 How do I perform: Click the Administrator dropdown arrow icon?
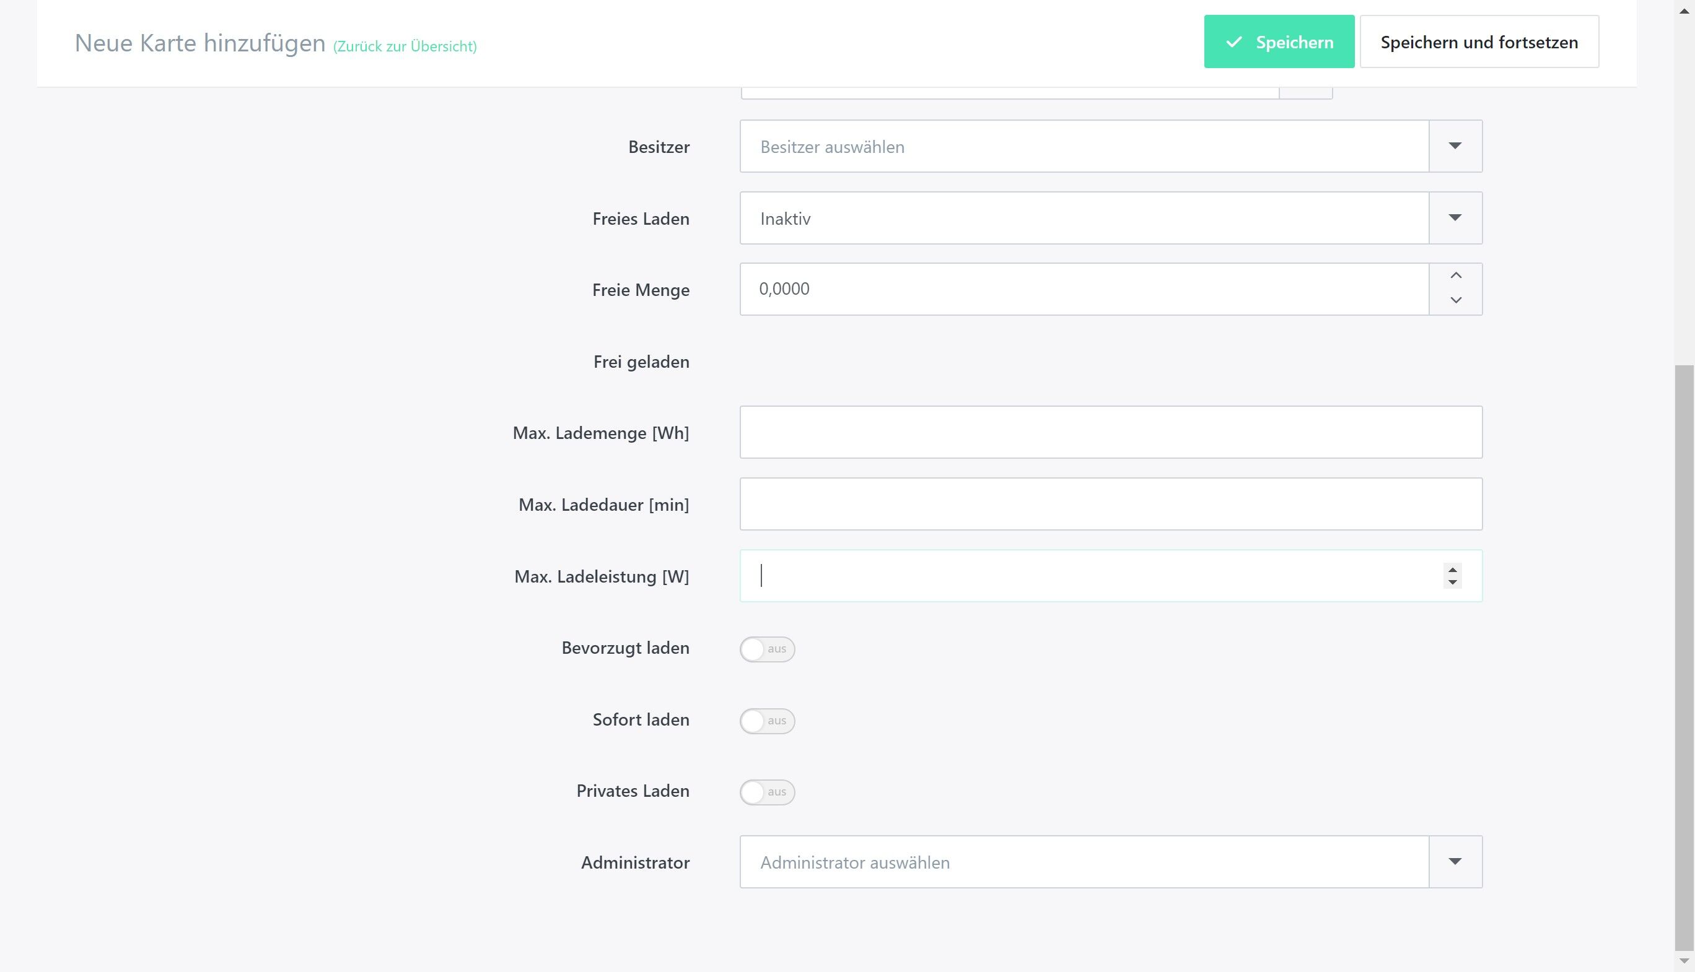[x=1455, y=861]
